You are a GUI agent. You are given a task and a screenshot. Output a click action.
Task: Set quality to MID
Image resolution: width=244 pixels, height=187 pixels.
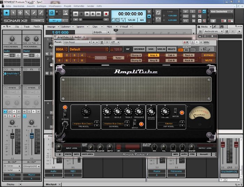click(186, 50)
